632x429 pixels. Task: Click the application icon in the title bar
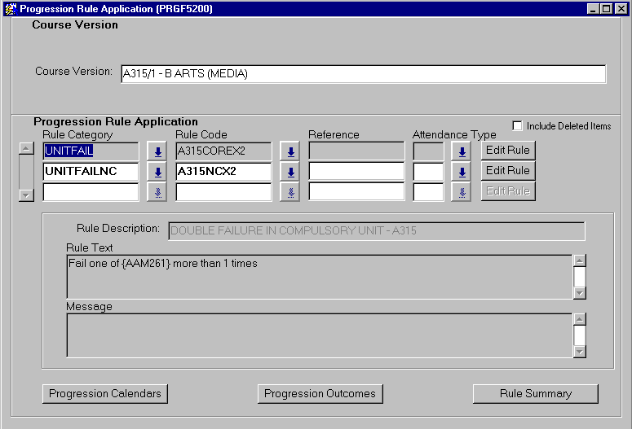coord(11,8)
